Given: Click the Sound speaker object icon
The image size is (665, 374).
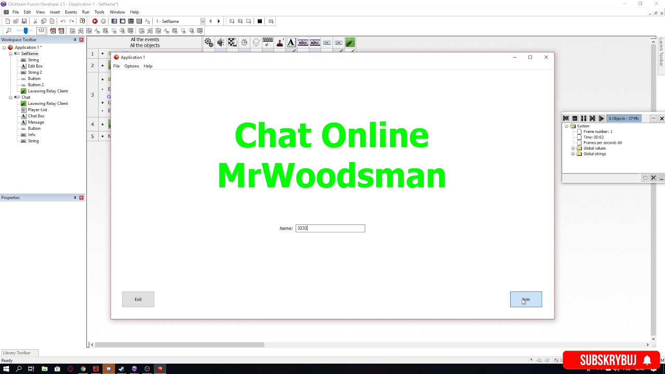Looking at the screenshot, I should tap(221, 43).
